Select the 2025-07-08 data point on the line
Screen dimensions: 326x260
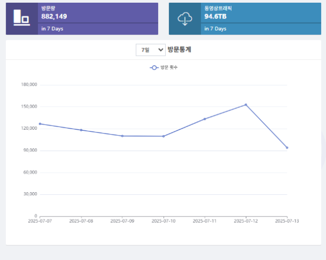[81, 130]
